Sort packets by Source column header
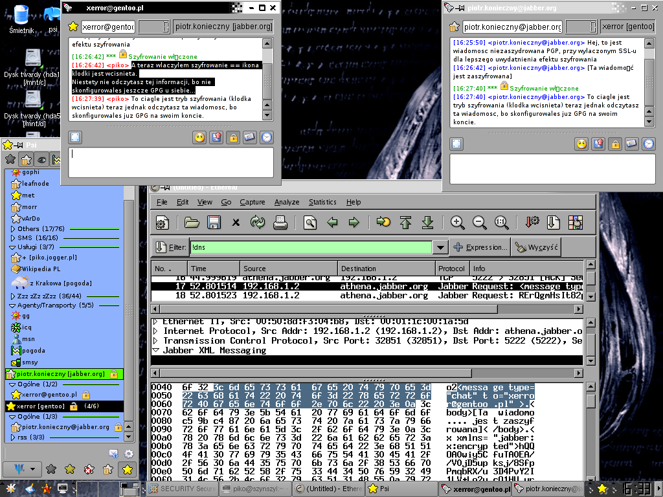Viewport: 663px width, 497px height. coord(289,269)
